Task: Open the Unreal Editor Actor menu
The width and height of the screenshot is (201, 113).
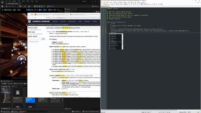Action: pyautogui.click(x=32, y=1)
